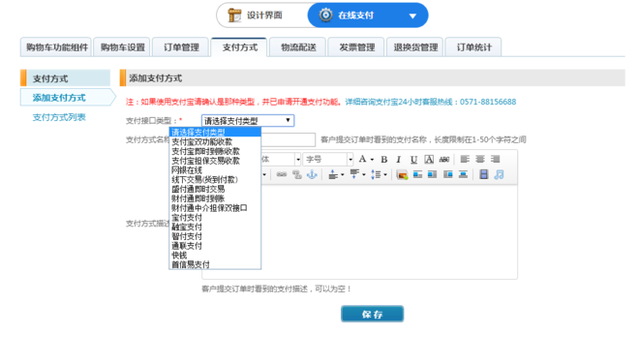The width and height of the screenshot is (639, 364).
Task: Insert video with the film strip icon
Action: (x=484, y=174)
